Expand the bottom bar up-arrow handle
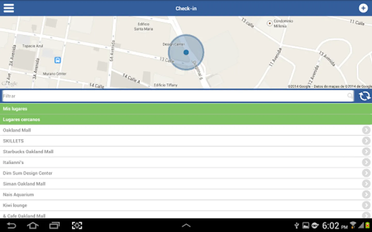This screenshot has width=372, height=232. (x=186, y=226)
